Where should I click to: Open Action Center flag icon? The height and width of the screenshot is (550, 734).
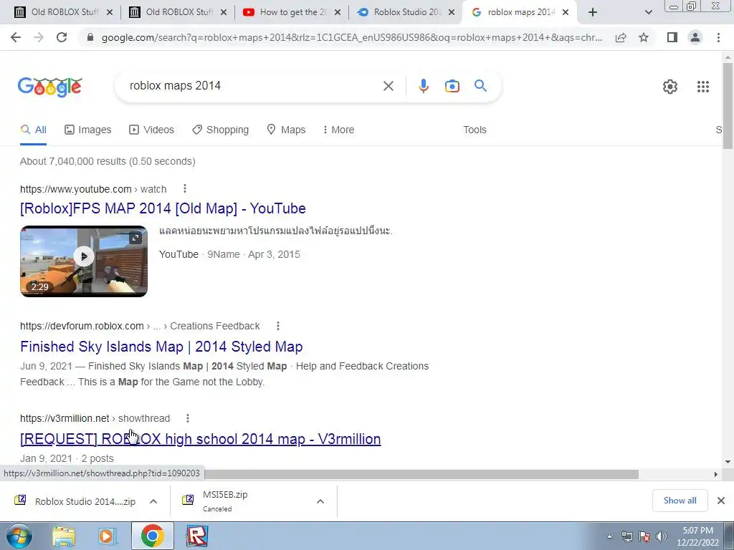[644, 536]
